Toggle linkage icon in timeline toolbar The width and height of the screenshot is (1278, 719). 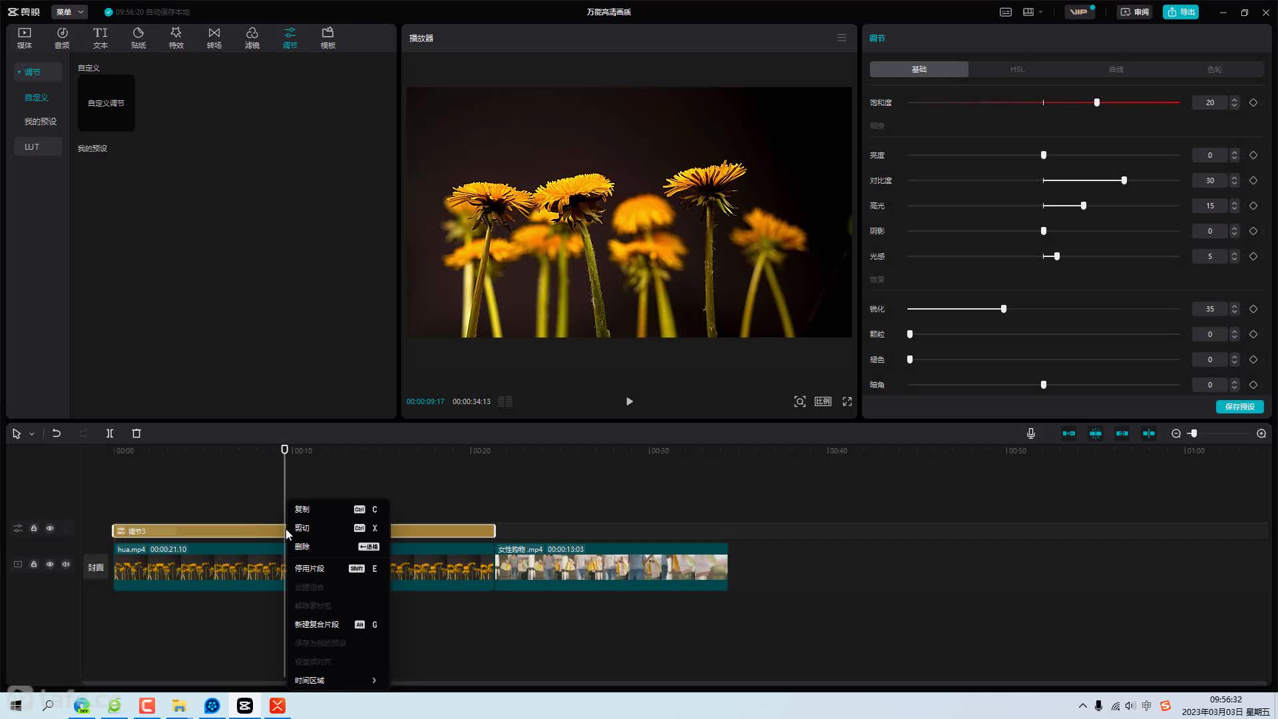tap(1122, 433)
